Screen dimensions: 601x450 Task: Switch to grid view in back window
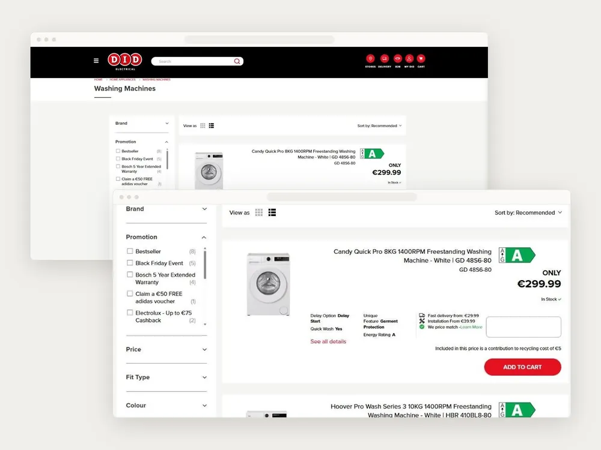pos(203,125)
